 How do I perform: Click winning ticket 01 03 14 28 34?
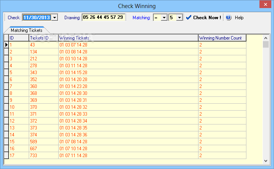coord(128,121)
